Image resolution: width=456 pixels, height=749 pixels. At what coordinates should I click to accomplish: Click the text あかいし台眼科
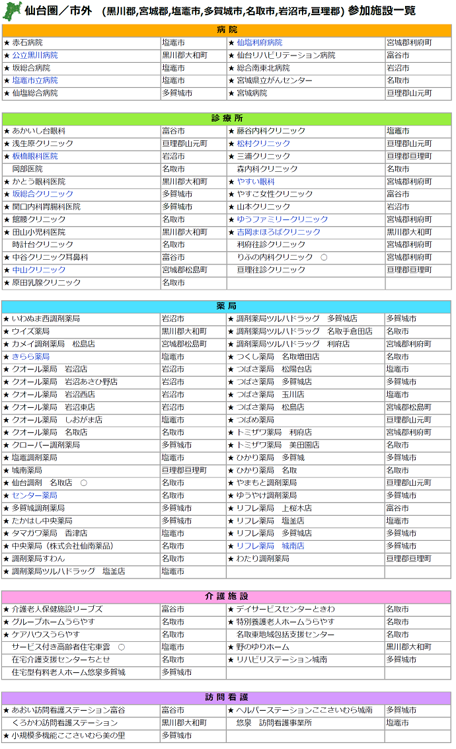tap(39, 131)
